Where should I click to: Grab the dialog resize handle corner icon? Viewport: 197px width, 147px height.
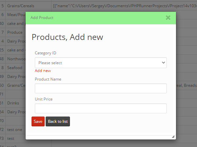(x=173, y=137)
